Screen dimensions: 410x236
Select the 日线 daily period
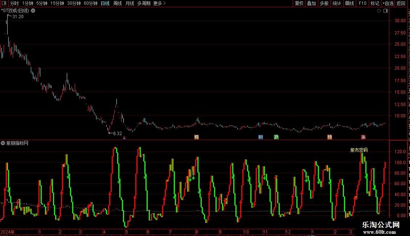click(105, 3)
